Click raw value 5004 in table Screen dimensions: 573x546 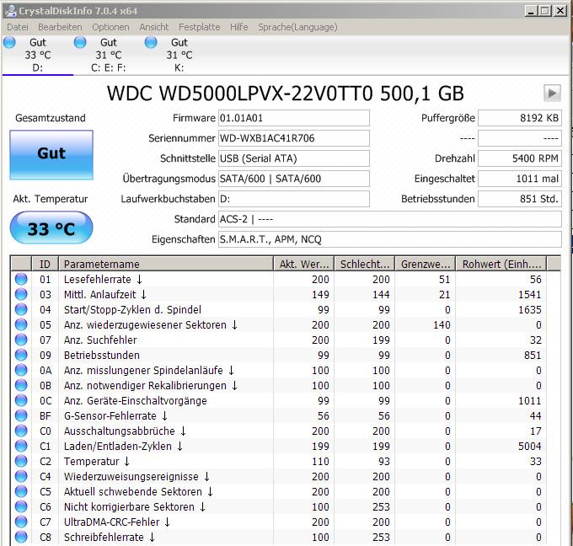click(x=529, y=447)
